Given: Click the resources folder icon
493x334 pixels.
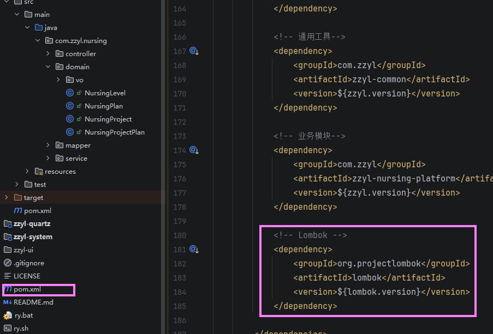Looking at the screenshot, I should pos(39,172).
